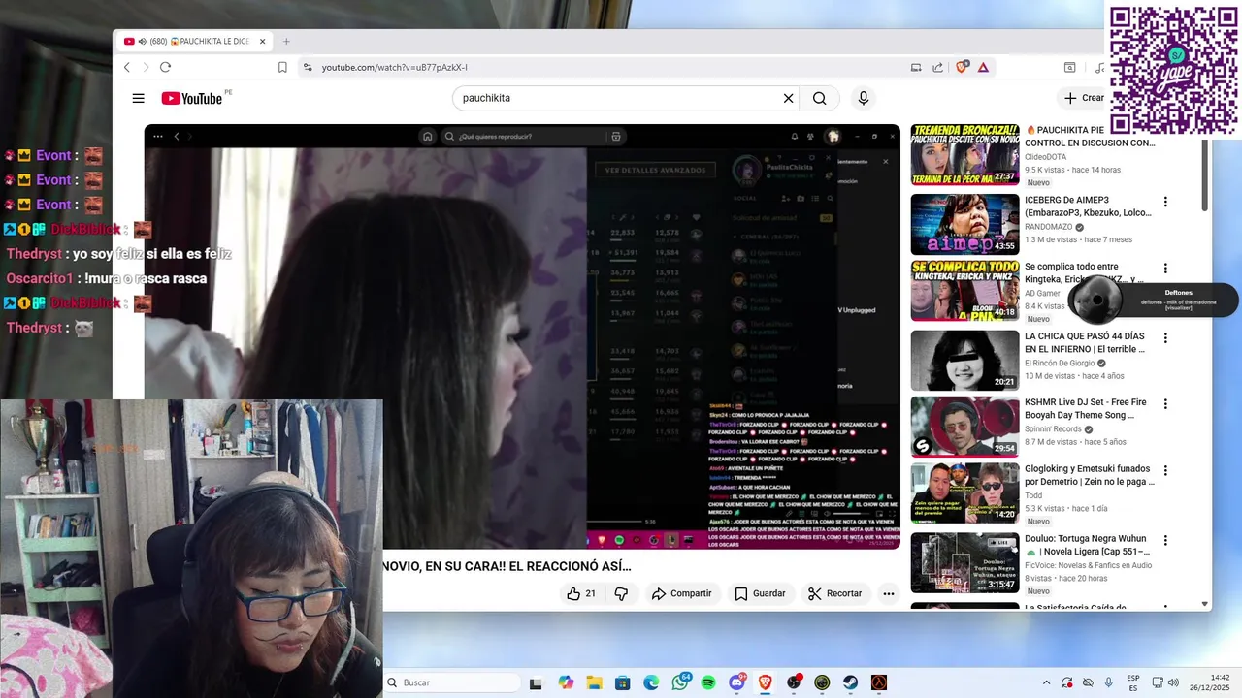Open Douluo Tortuga Negra Wuhun thumbnail
1242x698 pixels.
[964, 562]
